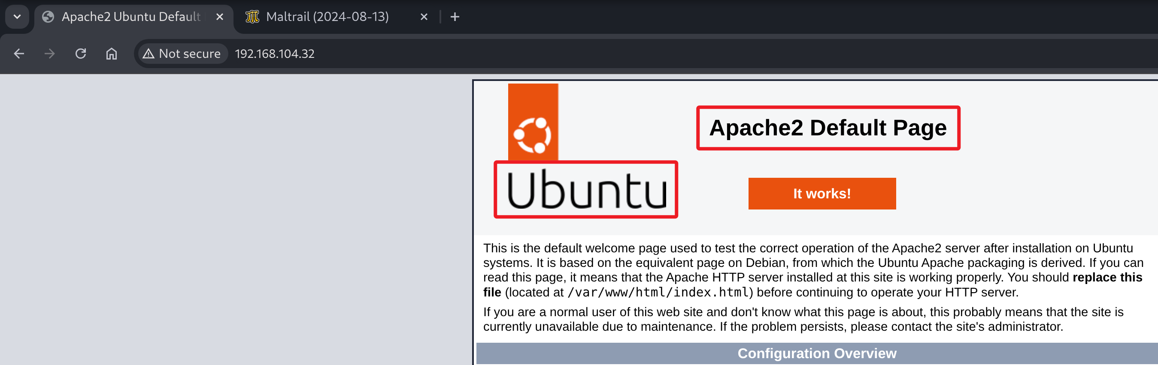Go back to the previous page

[19, 54]
